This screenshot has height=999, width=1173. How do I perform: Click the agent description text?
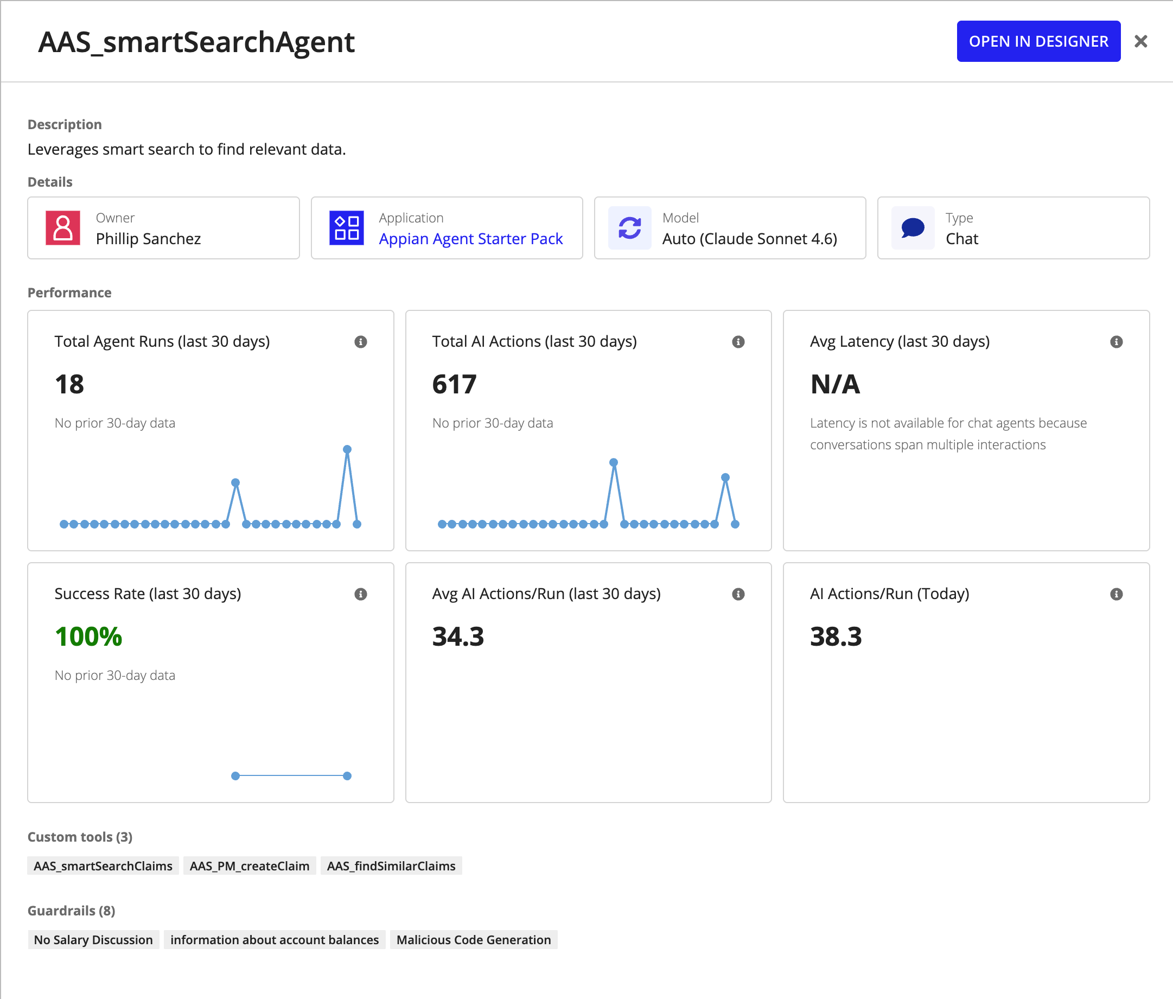(187, 149)
